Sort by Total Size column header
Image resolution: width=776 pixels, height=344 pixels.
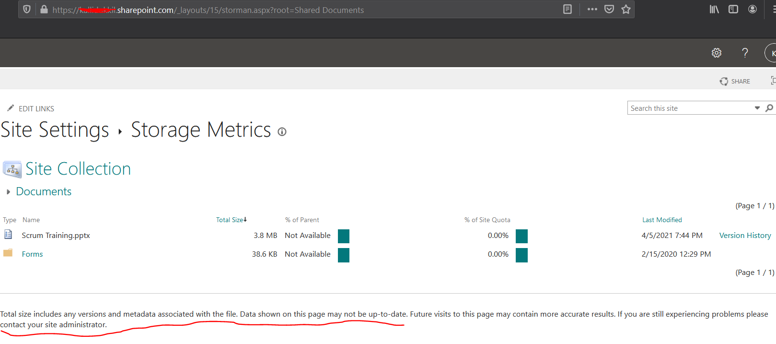pos(232,220)
